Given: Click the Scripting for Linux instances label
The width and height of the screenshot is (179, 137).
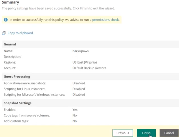Looking at the screenshot, I should (x=24, y=89).
